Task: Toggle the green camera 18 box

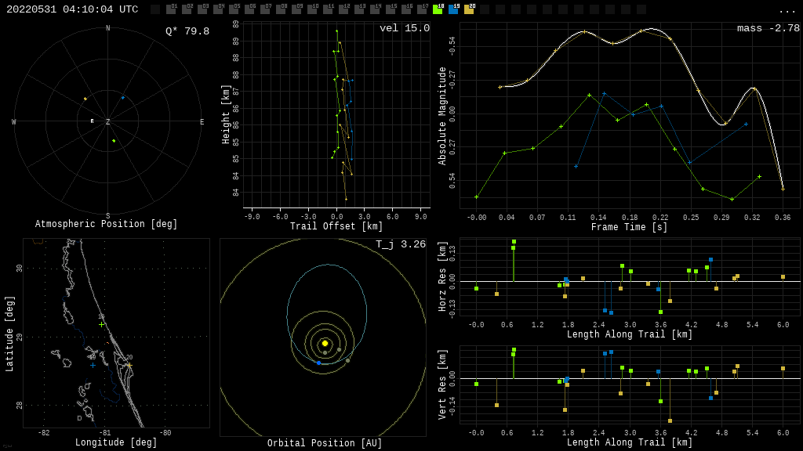Action: click(438, 9)
